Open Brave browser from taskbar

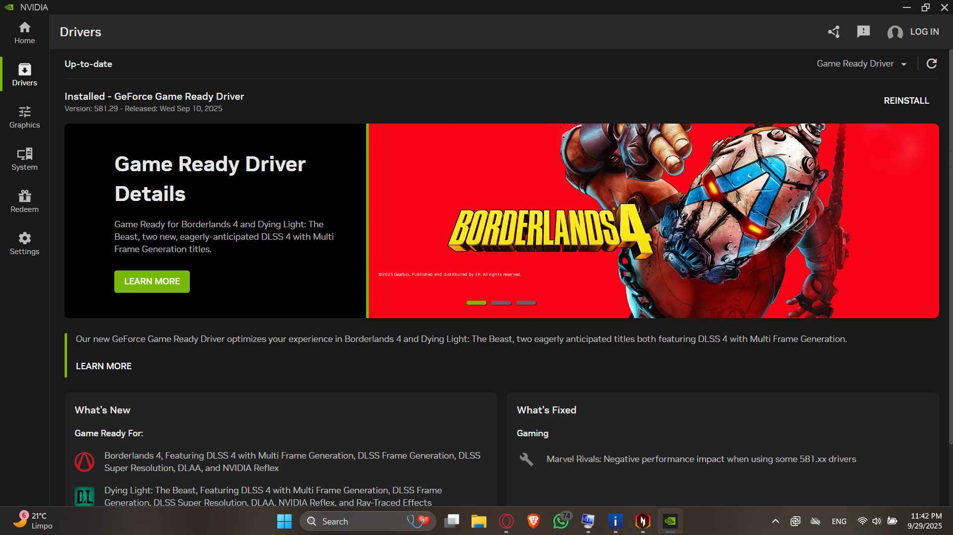click(x=533, y=521)
